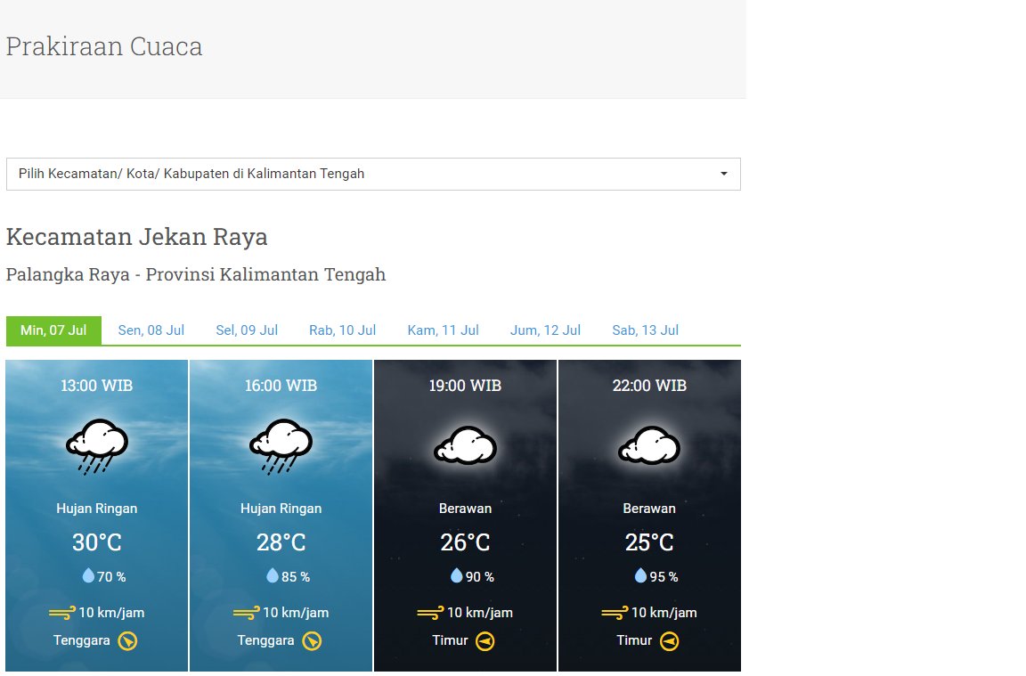Click the wind icon in the 13:00 WIB card
1026x676 pixels.
tap(62, 613)
